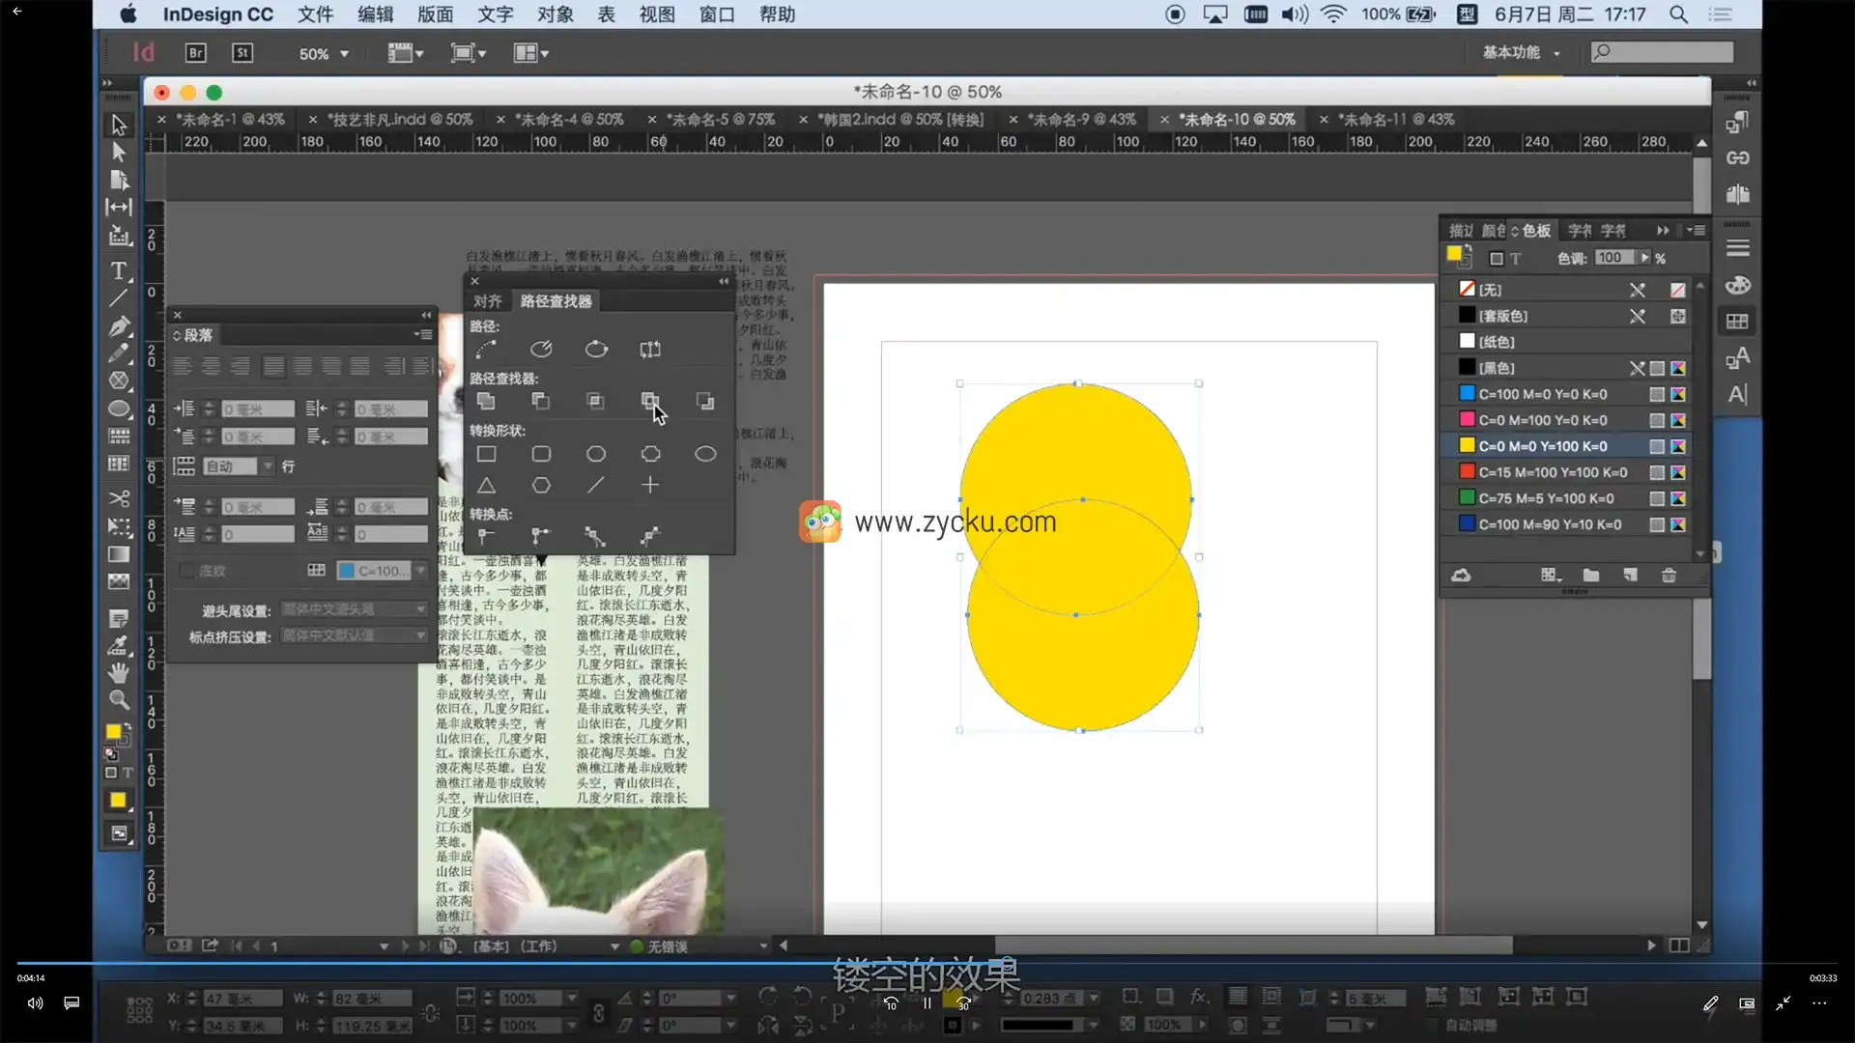Select the Type tool in toolbox
This screenshot has width=1855, height=1043.
tap(118, 271)
